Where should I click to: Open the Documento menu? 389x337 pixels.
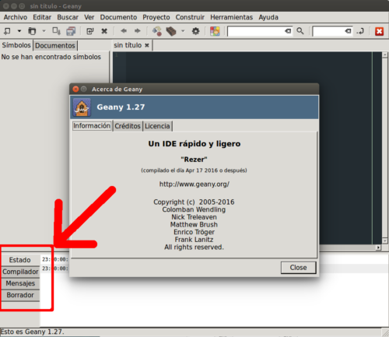point(118,17)
